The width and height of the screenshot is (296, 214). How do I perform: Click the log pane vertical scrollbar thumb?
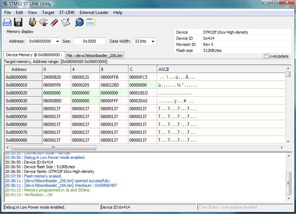click(288, 183)
